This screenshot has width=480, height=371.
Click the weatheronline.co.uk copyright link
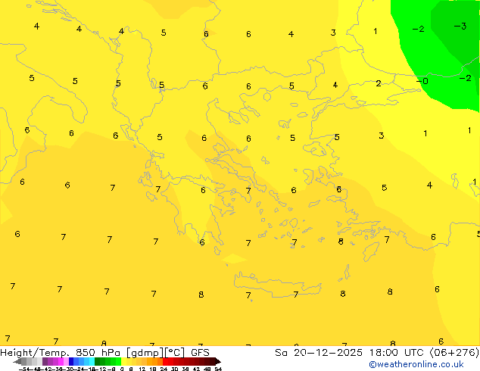(x=416, y=364)
